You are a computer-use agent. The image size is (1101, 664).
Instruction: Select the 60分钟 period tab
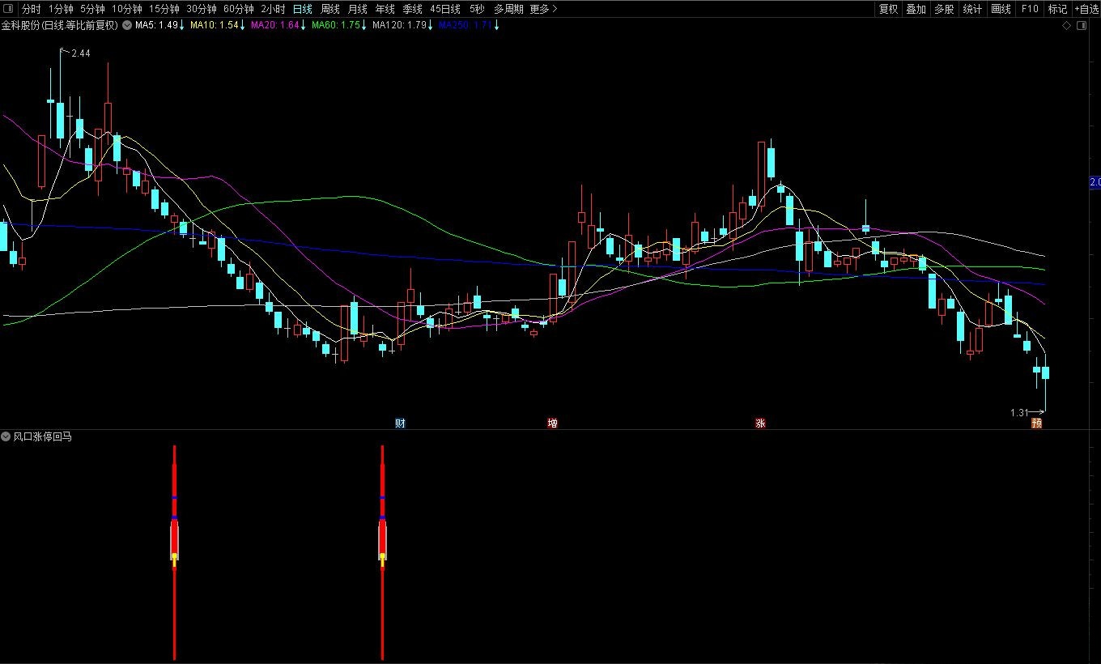[238, 9]
